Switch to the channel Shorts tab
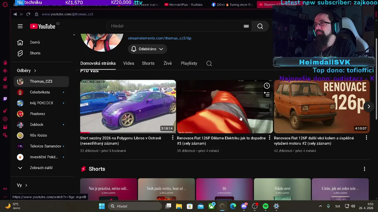Screen dimensions: 378x212 [148, 63]
